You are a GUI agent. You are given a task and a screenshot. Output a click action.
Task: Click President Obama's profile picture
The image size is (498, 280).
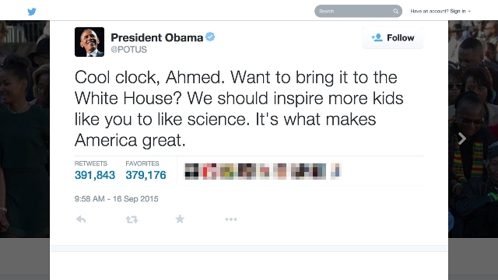point(89,42)
